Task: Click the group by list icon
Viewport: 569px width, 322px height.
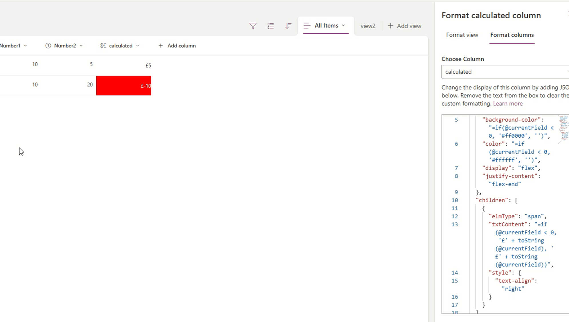Action: click(270, 26)
